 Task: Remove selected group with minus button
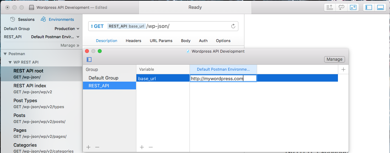[97, 147]
